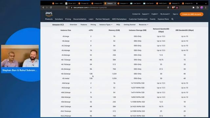Open the Partner Network menu
The image size is (210, 118).
click(x=103, y=19)
